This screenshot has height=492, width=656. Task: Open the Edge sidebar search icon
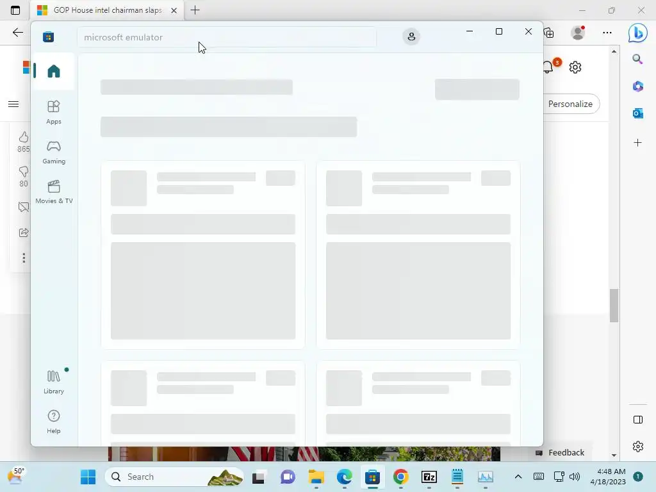point(637,60)
